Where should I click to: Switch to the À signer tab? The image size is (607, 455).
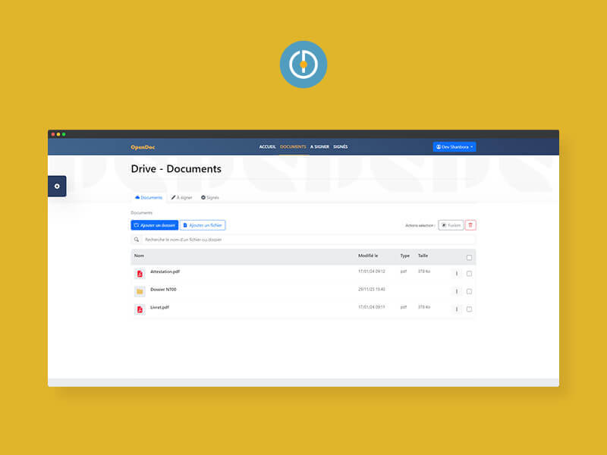pos(182,197)
